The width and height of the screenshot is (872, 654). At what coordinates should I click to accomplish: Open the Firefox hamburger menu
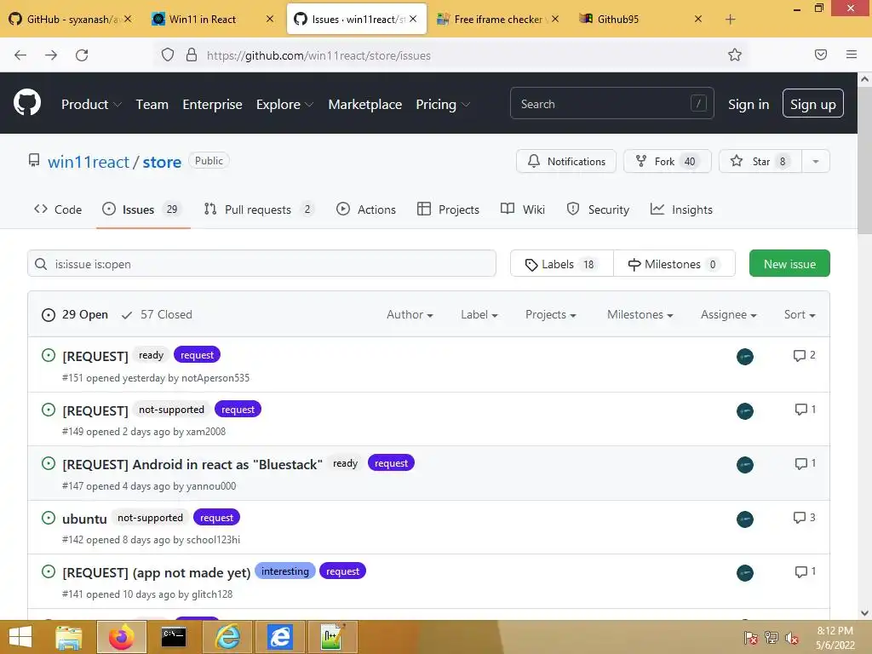(x=852, y=54)
